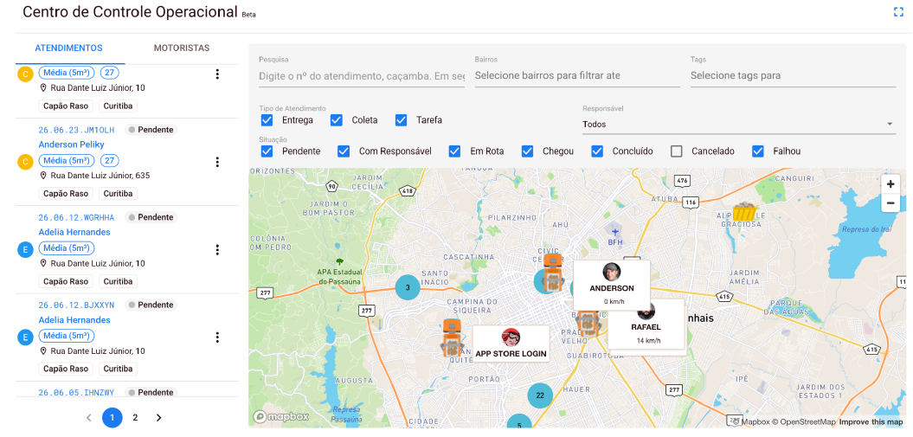This screenshot has width=913, height=437.
Task: Open Anderson Peliky customer link
Action: 72,145
